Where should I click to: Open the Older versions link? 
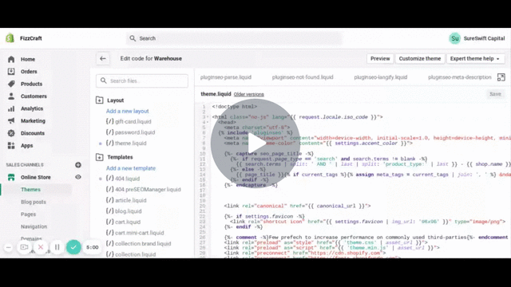tap(248, 94)
